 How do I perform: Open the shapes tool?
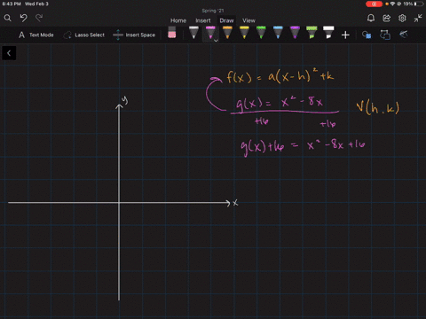(367, 35)
